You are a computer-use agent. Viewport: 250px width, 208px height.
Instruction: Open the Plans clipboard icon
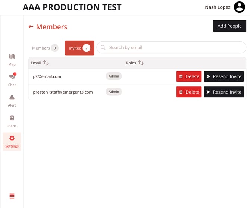12,118
